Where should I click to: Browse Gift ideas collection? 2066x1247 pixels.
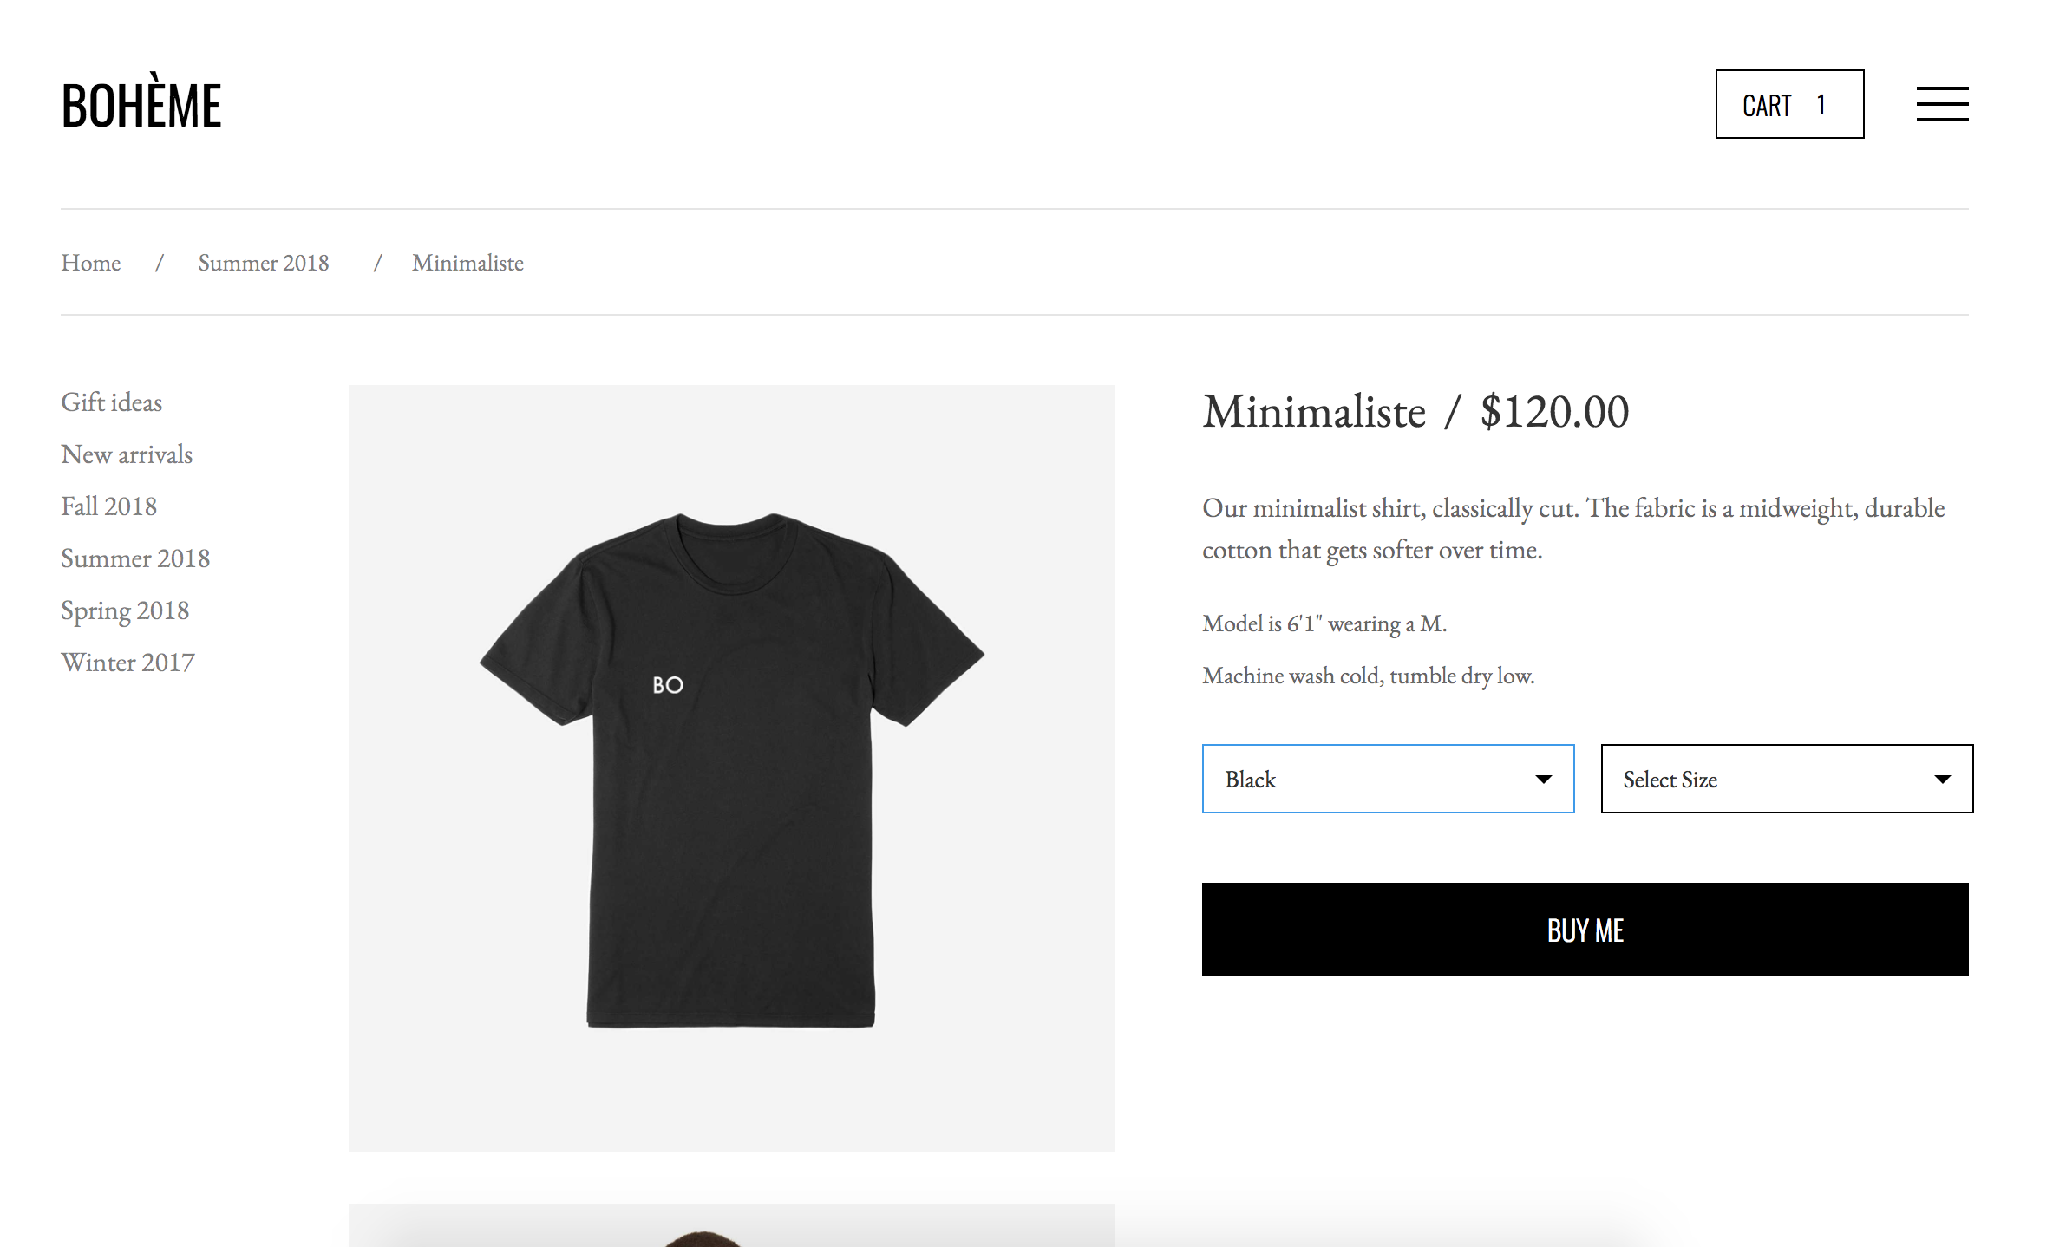click(x=111, y=402)
